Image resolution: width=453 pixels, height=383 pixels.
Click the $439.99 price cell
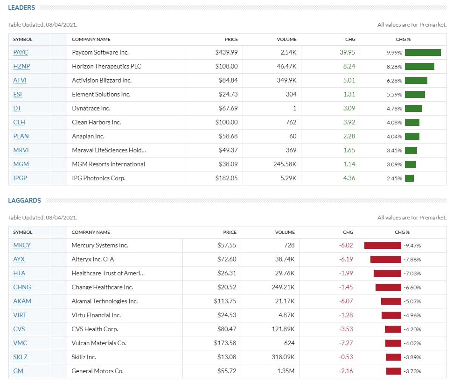click(x=227, y=52)
